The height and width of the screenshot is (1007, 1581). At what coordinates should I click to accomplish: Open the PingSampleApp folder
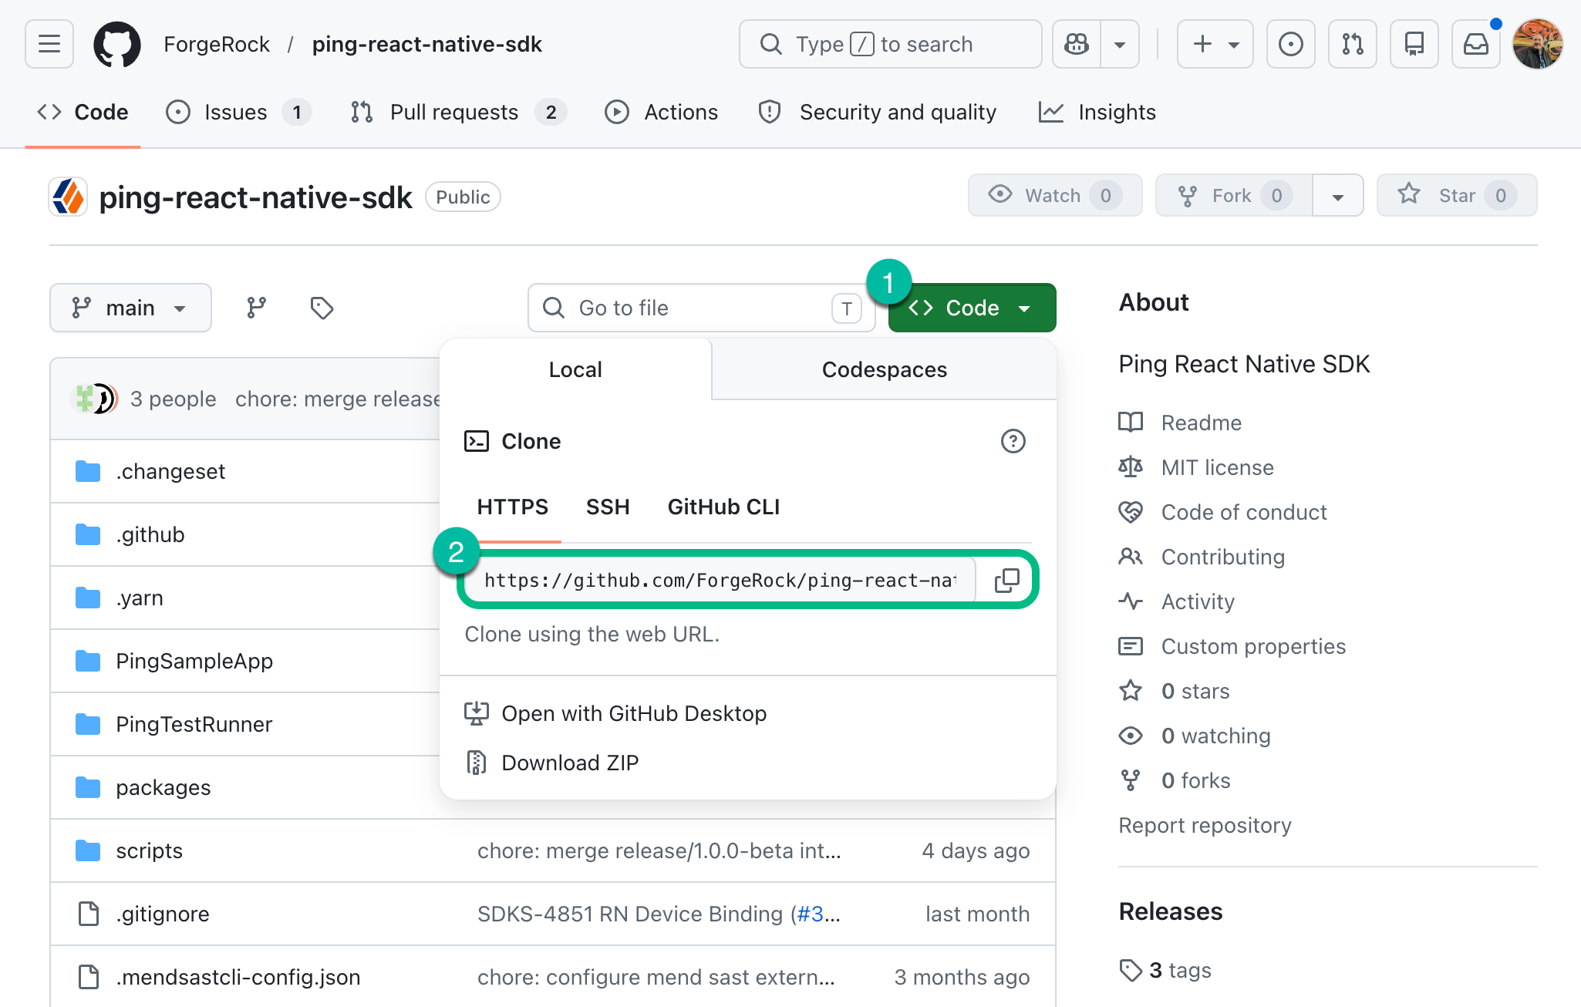coord(194,661)
